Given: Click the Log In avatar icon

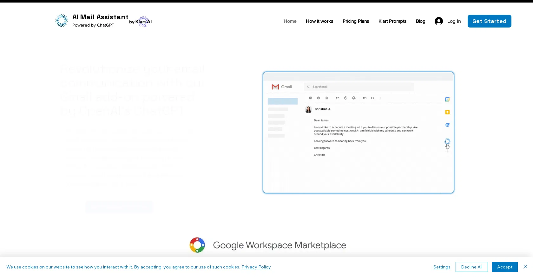Looking at the screenshot, I should pos(439,21).
